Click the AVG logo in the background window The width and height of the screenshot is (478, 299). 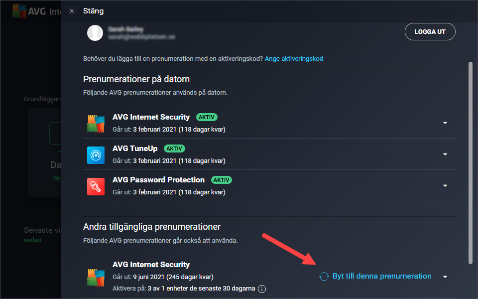pos(19,11)
